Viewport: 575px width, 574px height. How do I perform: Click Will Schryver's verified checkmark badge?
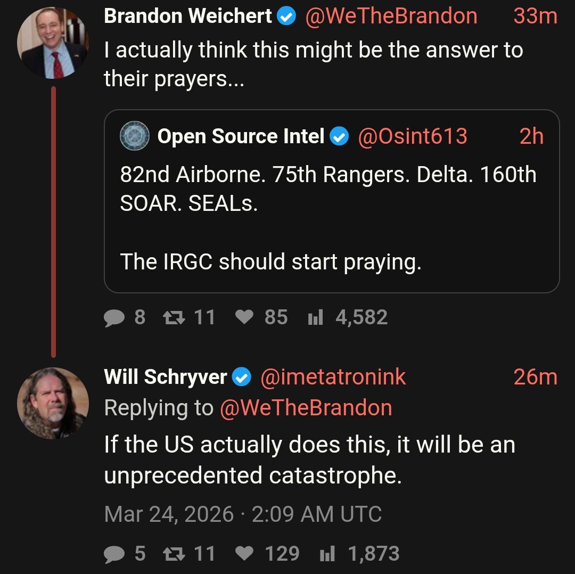[242, 378]
